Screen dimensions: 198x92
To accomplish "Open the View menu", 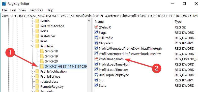I will 23,10.
